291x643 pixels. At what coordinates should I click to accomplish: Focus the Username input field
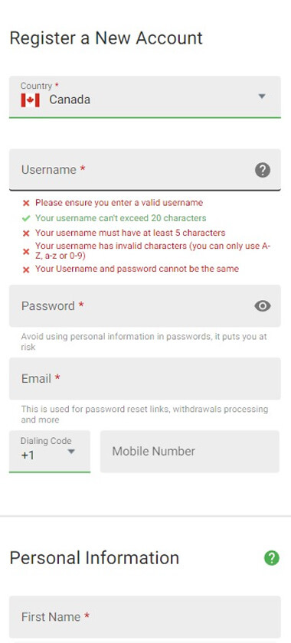click(x=145, y=170)
